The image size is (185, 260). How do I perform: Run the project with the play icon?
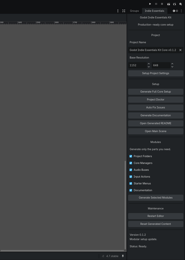point(150,4)
